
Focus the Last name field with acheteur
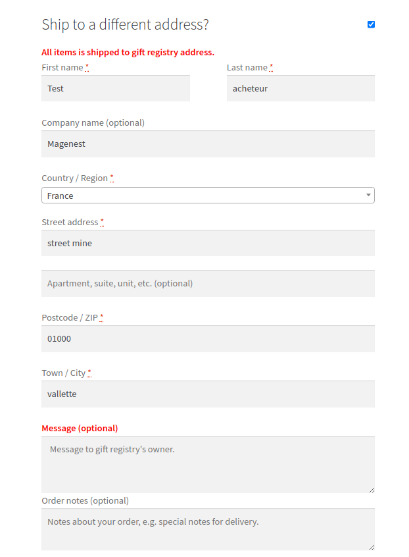tap(301, 88)
